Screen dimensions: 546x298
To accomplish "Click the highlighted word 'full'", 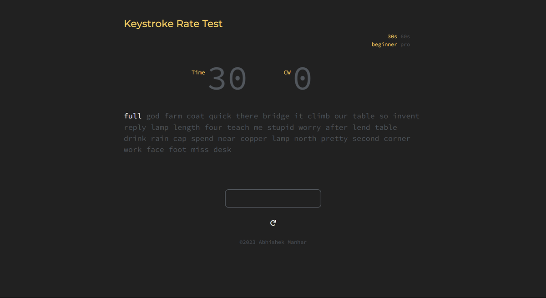I will coord(133,116).
